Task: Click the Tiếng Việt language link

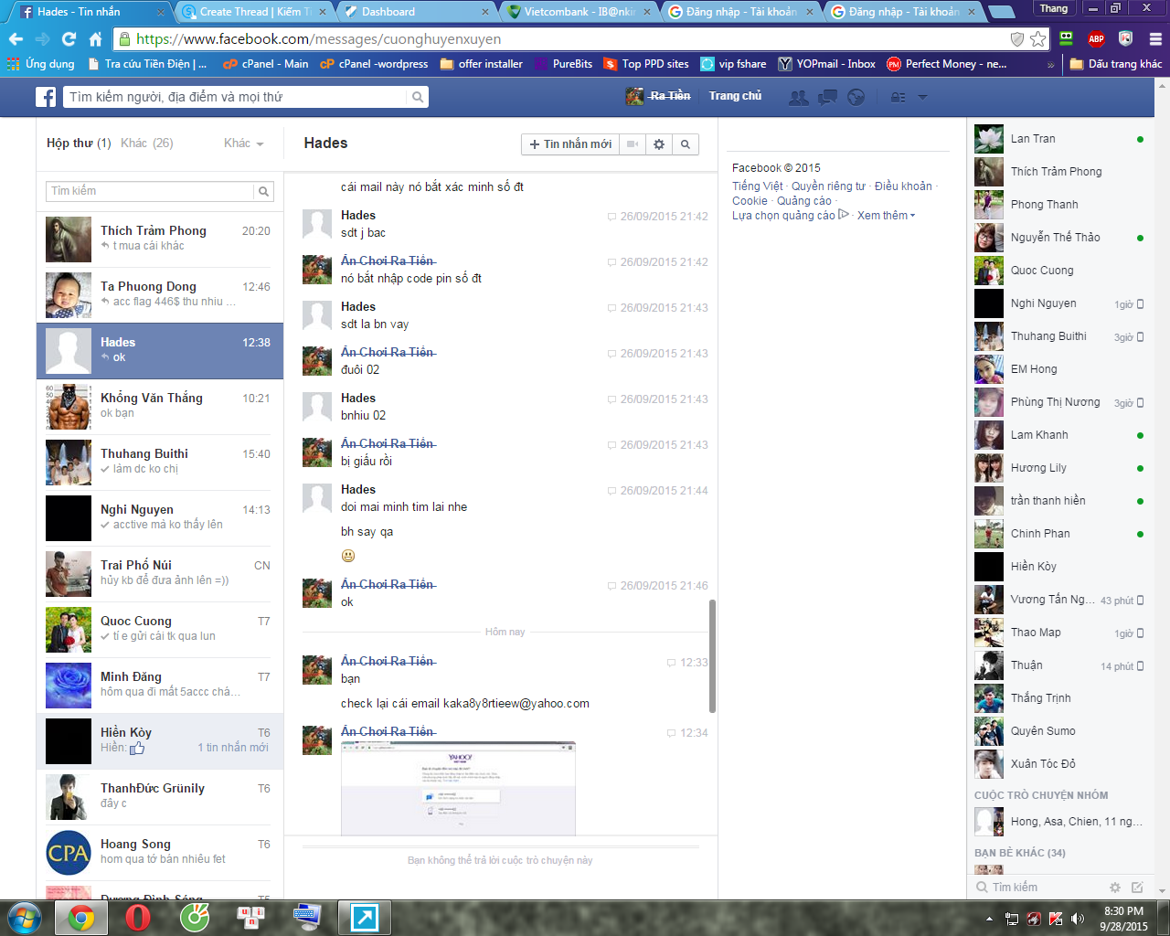Action: 758,186
